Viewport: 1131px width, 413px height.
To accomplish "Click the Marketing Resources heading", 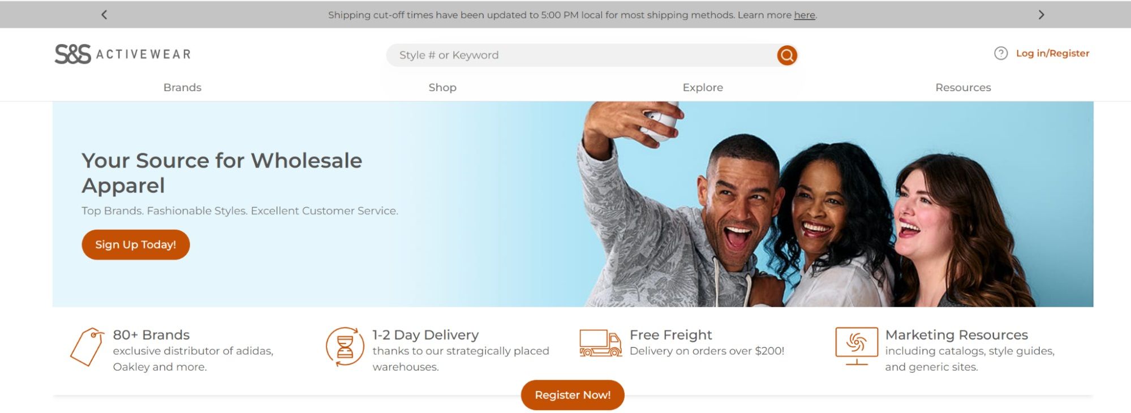I will (x=956, y=334).
